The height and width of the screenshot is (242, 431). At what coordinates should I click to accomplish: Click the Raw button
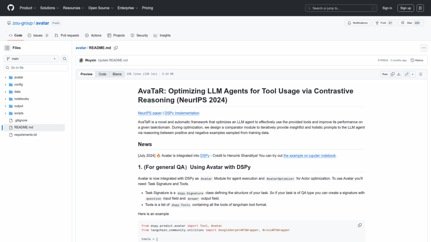(385, 74)
